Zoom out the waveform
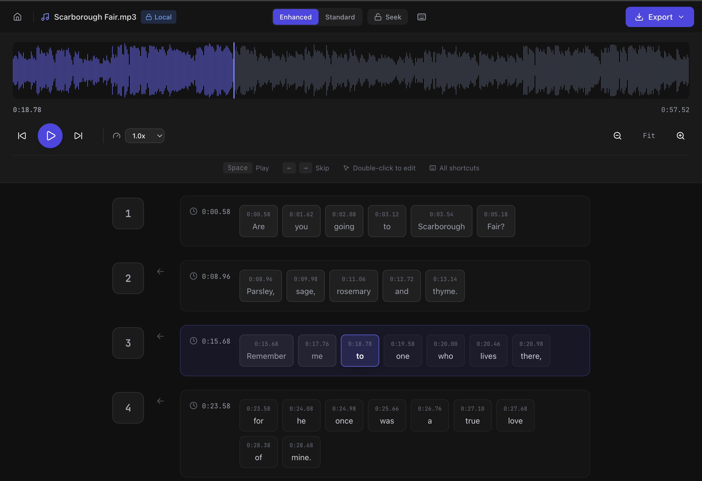 coord(617,136)
